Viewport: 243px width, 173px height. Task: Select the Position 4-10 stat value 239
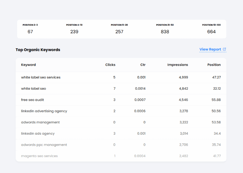(74, 32)
